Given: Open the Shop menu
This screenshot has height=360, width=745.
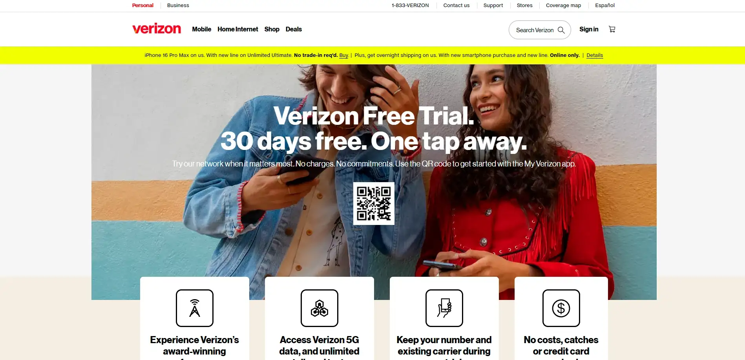Looking at the screenshot, I should 272,29.
